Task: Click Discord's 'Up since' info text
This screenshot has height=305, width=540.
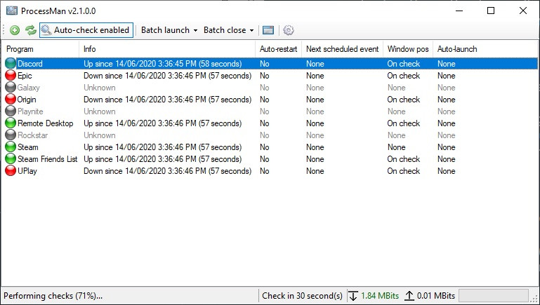Action: pos(162,64)
